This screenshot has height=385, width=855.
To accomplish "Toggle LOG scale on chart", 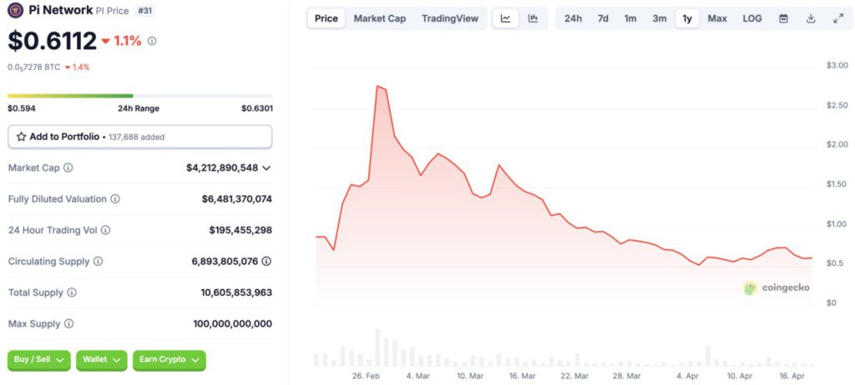I will tap(752, 18).
